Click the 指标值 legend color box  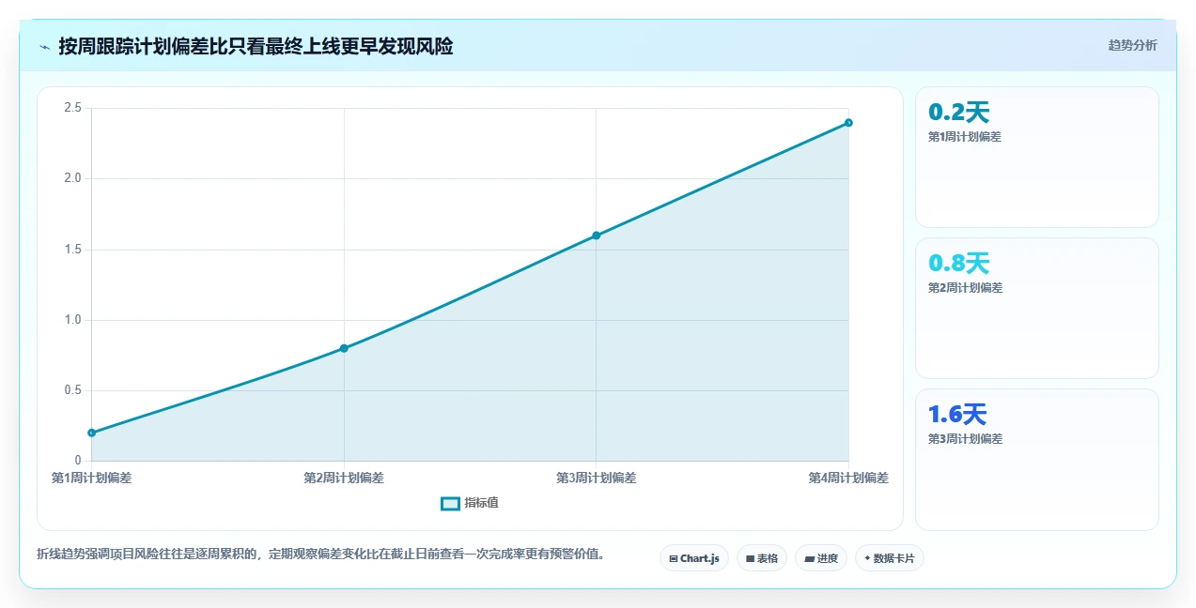(x=450, y=503)
